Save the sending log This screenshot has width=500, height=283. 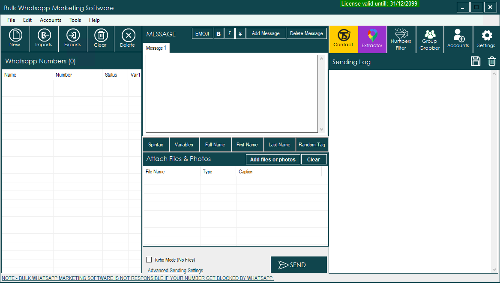point(476,61)
